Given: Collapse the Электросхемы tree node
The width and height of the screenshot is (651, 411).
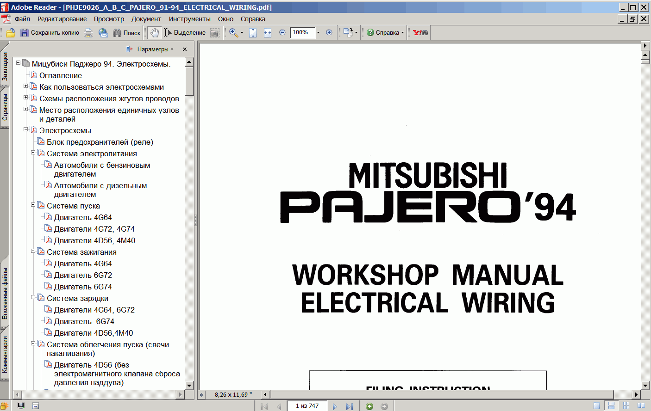Looking at the screenshot, I should pos(26,130).
